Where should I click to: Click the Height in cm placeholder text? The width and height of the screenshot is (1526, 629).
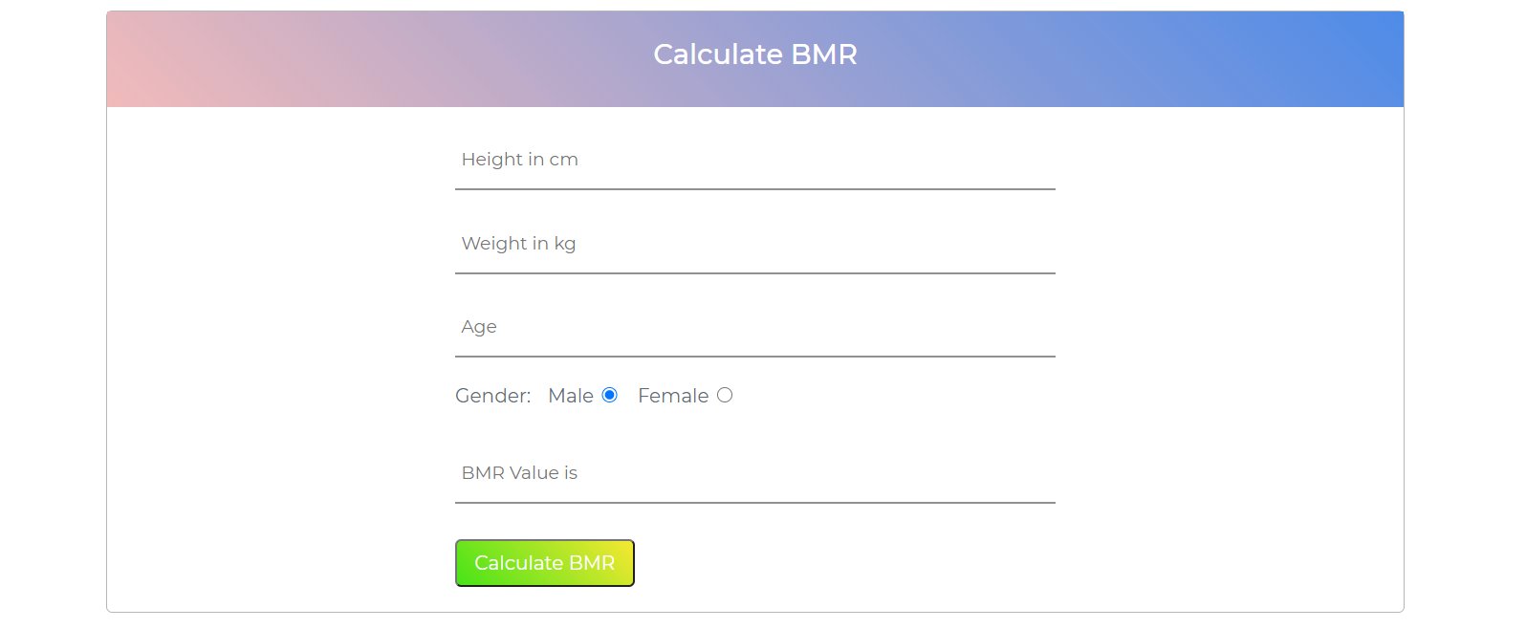tap(520, 160)
